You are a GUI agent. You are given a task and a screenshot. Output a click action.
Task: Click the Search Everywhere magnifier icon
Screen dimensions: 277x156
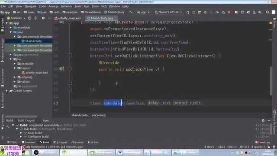(267, 12)
